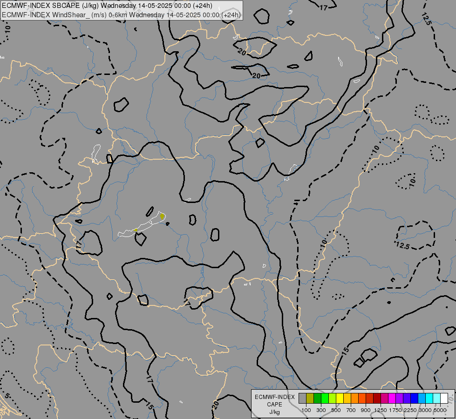
Task: Click legend value 500
Action: (336, 410)
